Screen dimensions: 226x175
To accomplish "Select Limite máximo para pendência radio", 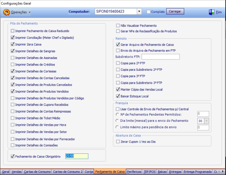I will click(117, 127).
